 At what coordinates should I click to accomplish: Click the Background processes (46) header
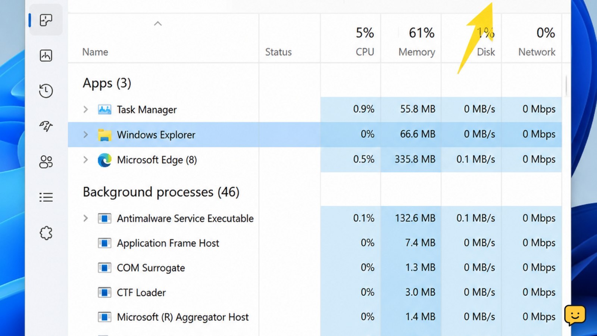[161, 192]
